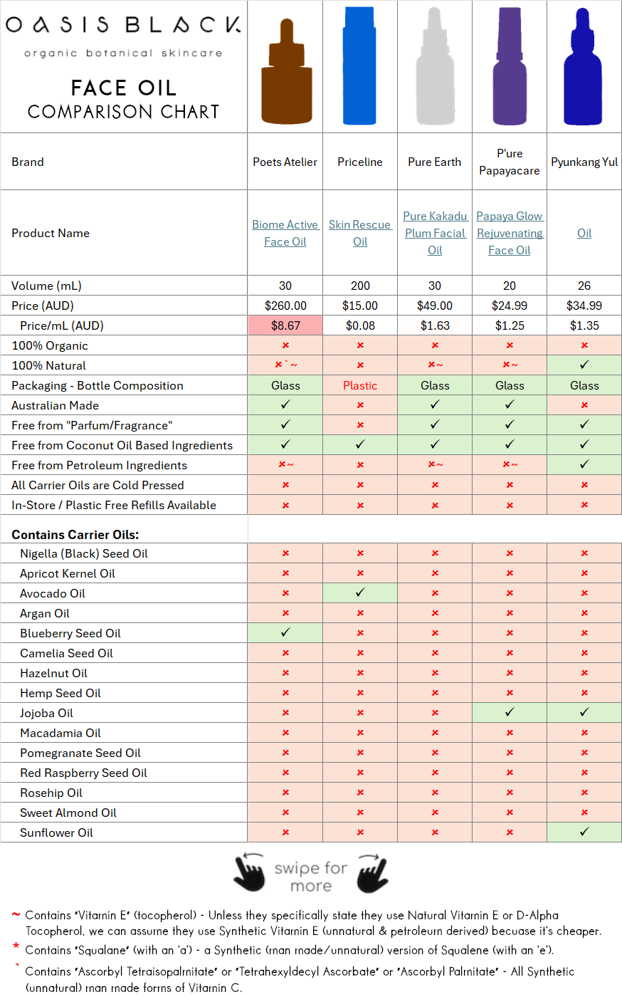Click the Pomegranate Seed Oil row label
Image resolution: width=622 pixels, height=997 pixels.
(x=80, y=753)
